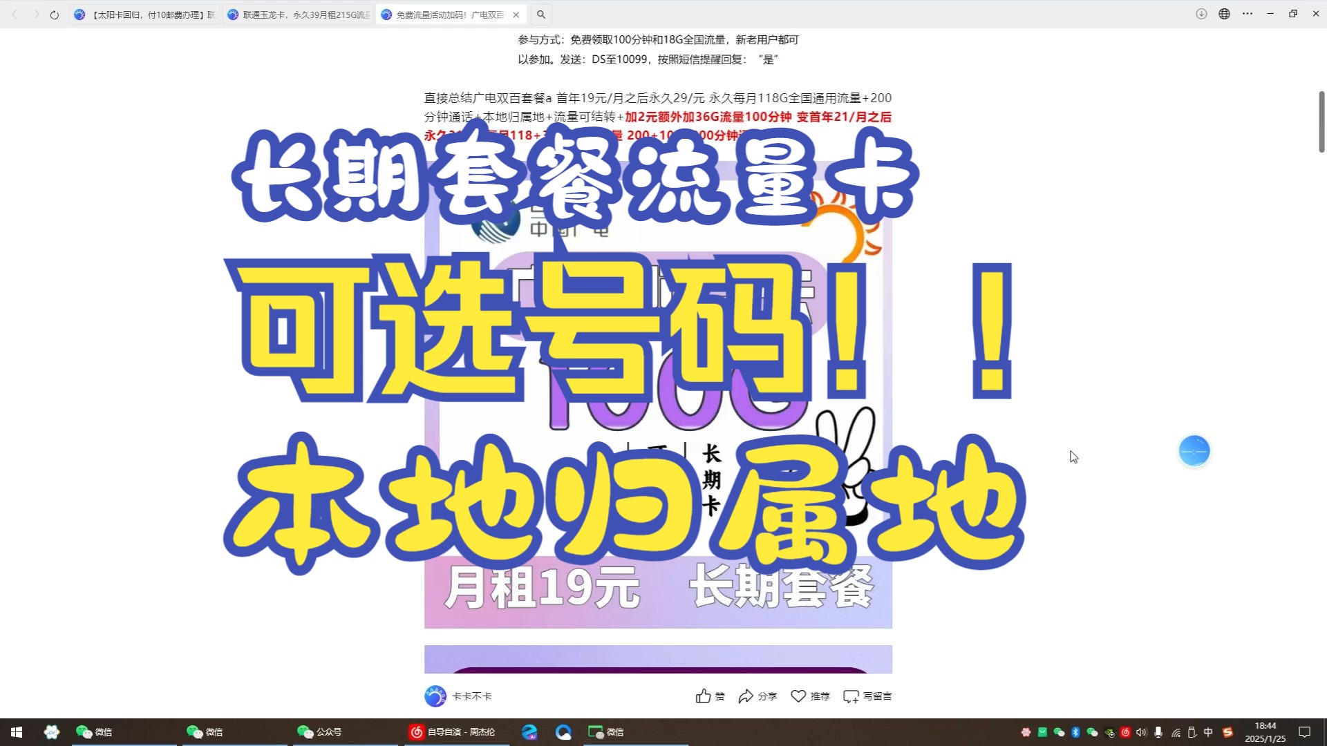The image size is (1327, 746).
Task: Click the Sogou S input tray icon
Action: click(x=1227, y=732)
